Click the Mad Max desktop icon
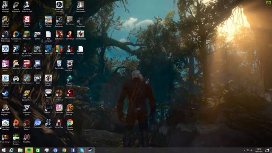272x153 pixels. [27, 139]
